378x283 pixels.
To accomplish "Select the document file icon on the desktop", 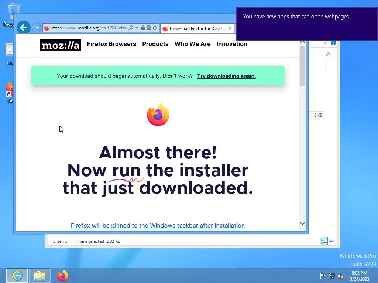I will [10, 54].
